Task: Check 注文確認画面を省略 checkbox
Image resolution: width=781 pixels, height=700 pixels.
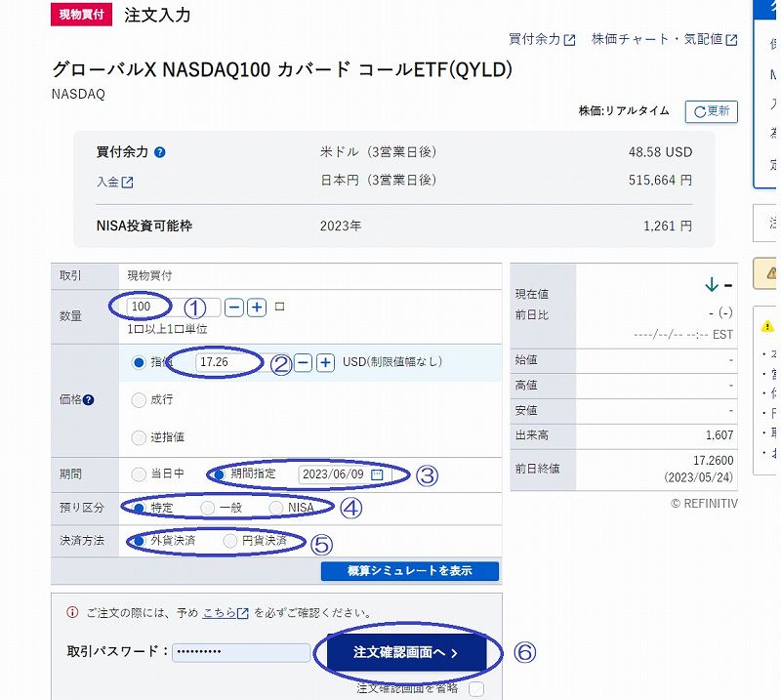Action: coord(476,689)
